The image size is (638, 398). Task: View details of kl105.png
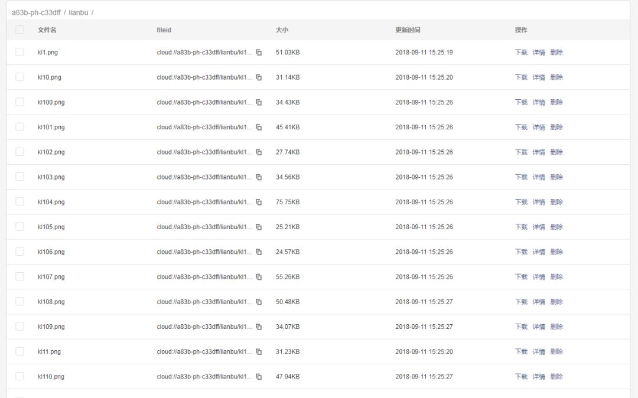tap(539, 227)
